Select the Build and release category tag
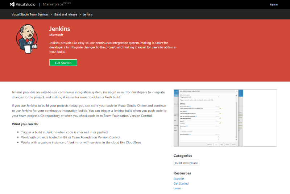Screen dimensions: 290x194 tap(186, 163)
